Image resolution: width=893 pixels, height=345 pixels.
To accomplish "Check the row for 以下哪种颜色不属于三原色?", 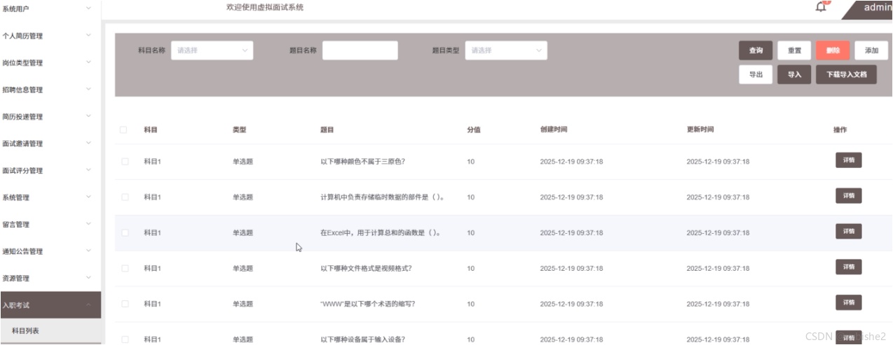I will [125, 162].
